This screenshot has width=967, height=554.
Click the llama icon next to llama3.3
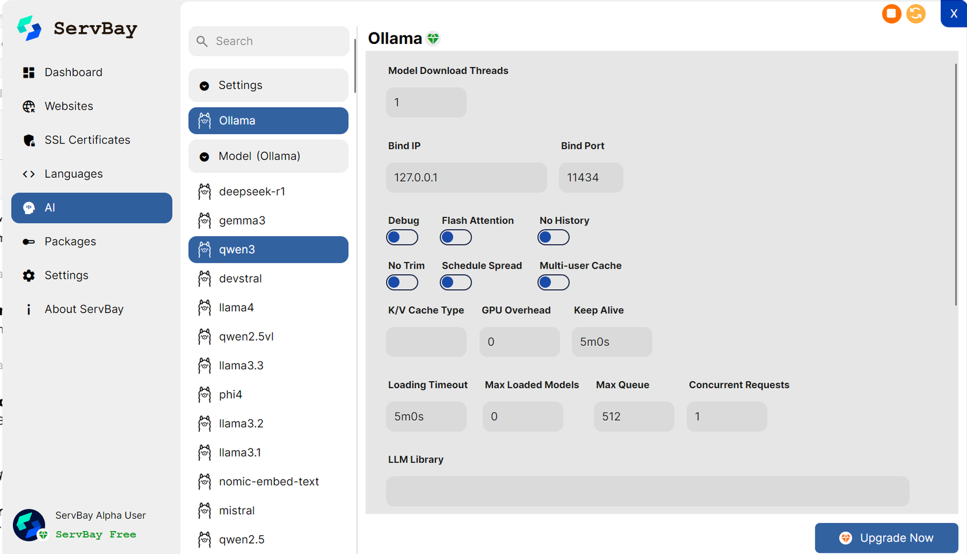tap(205, 366)
